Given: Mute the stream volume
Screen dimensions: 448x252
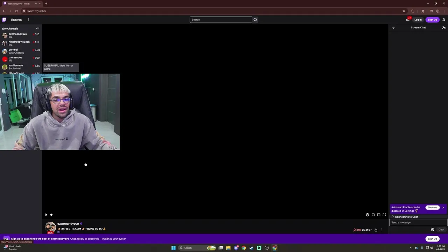Looking at the screenshot, I should point(51,215).
